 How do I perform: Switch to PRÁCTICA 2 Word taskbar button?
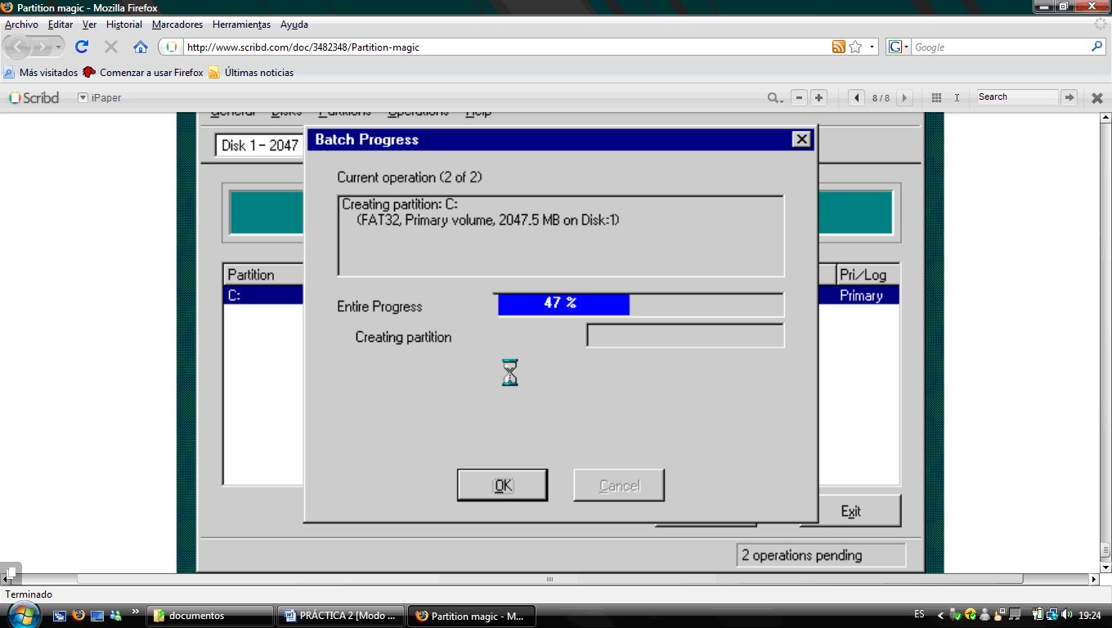tap(343, 616)
